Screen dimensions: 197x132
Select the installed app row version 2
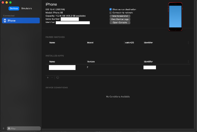click(x=118, y=67)
